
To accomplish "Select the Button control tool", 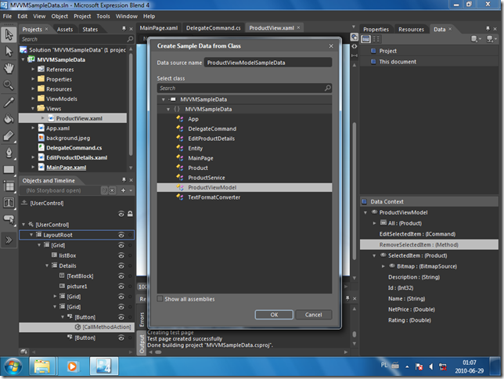I will tap(9, 219).
